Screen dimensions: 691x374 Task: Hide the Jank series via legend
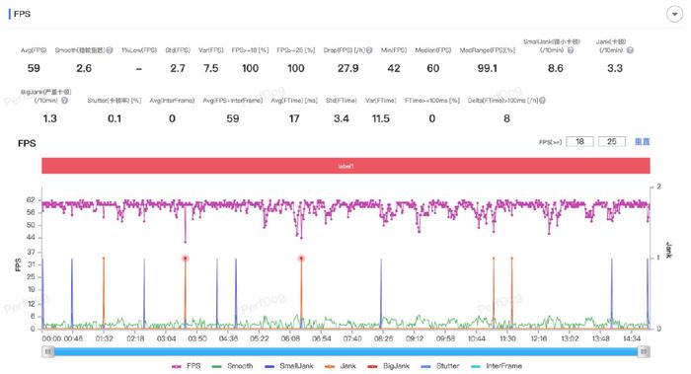point(341,366)
